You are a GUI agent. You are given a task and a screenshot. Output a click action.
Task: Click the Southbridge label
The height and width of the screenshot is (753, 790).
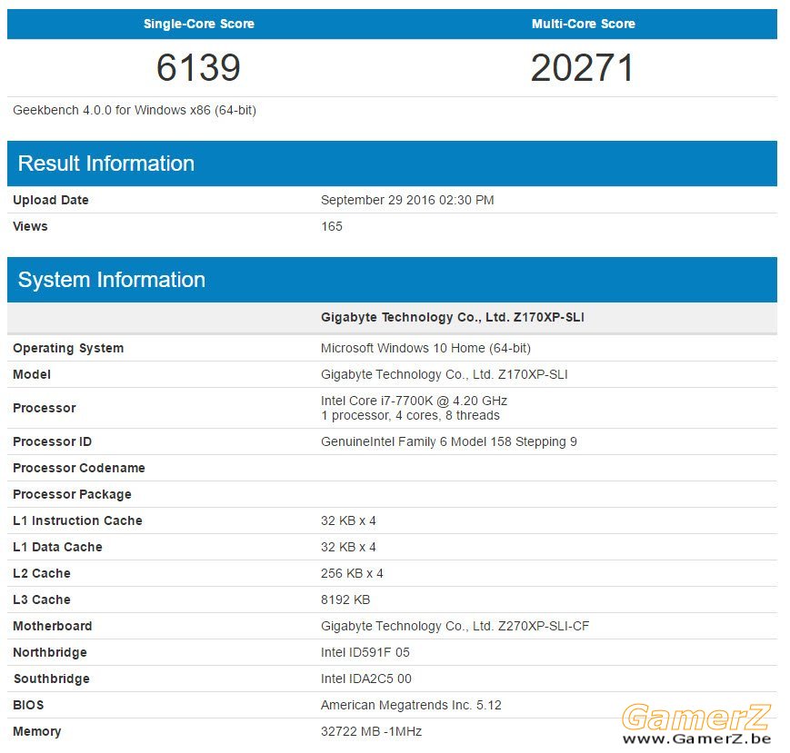pyautogui.click(x=52, y=679)
